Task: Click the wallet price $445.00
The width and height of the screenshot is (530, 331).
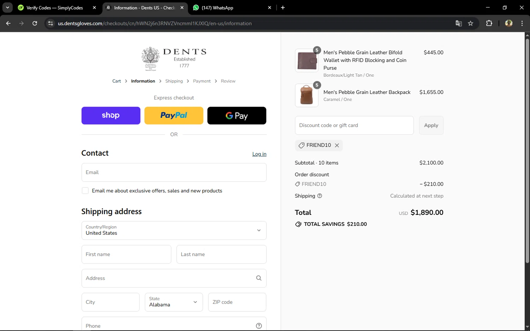Action: [434, 52]
